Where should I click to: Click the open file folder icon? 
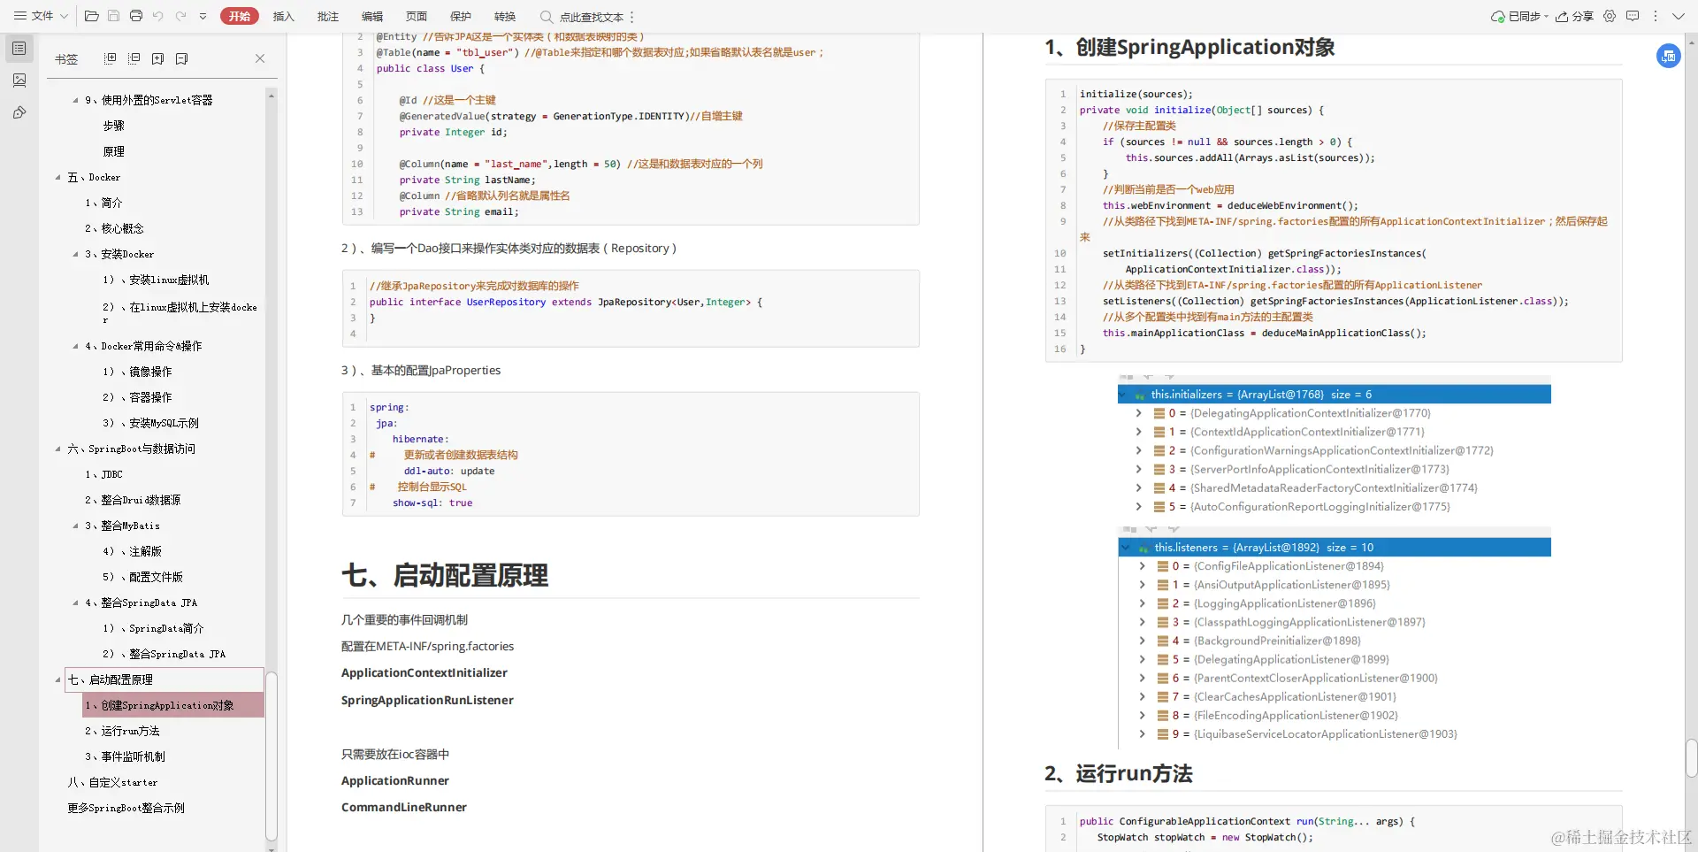coord(91,16)
